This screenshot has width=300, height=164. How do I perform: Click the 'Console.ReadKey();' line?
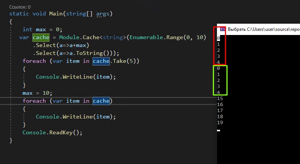point(52,132)
